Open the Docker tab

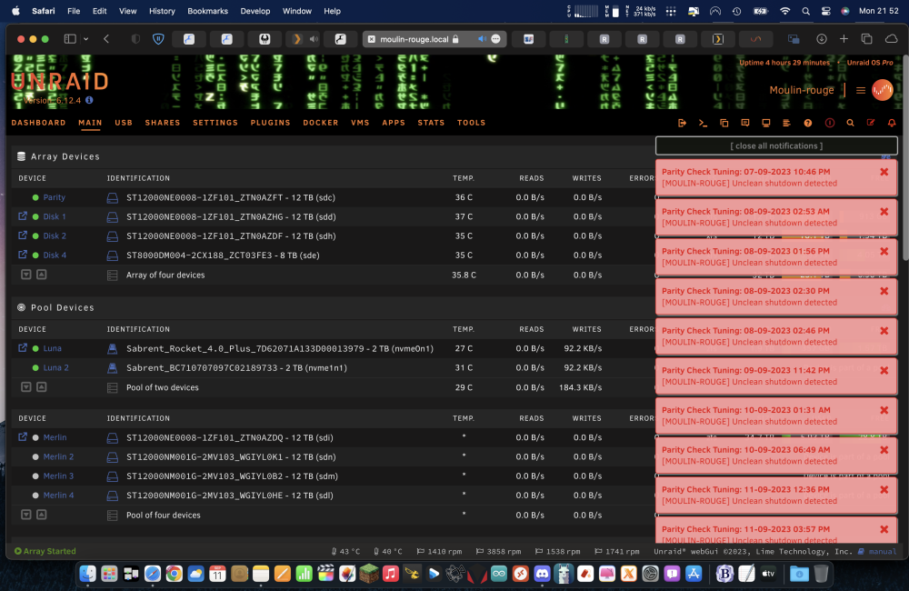coord(321,123)
